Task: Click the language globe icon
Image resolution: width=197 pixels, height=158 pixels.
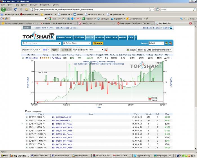Action: click(171, 28)
